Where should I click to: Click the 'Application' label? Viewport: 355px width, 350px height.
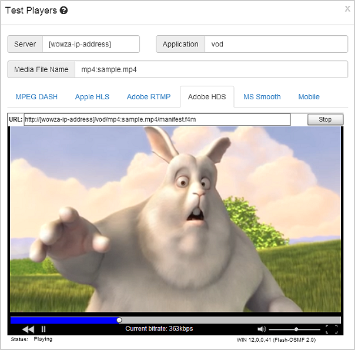tap(180, 44)
